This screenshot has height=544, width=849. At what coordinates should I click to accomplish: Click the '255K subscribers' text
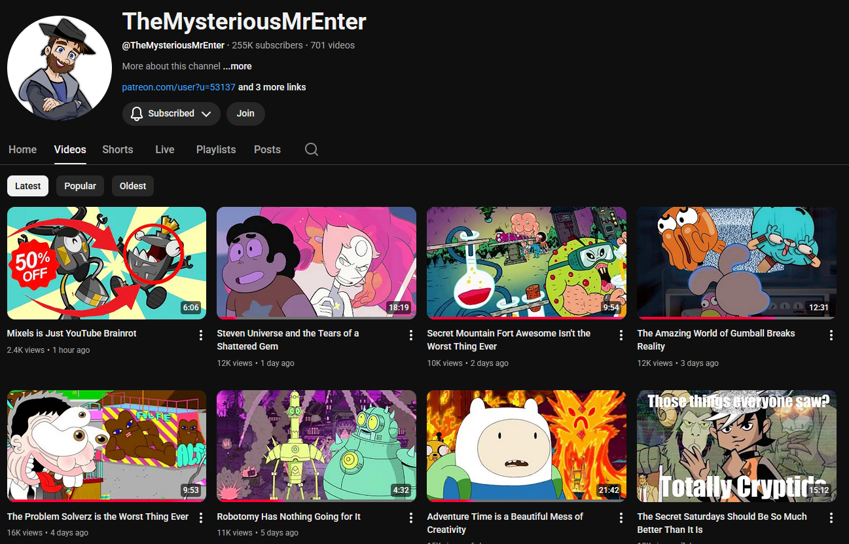pyautogui.click(x=267, y=45)
